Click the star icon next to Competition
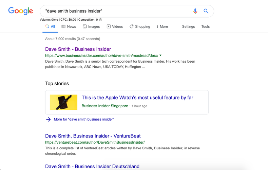 [x=100, y=20]
